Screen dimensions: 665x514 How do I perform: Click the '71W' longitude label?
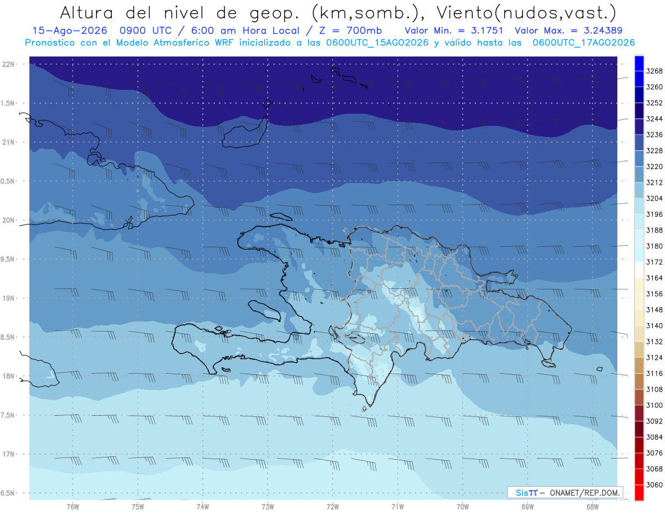[x=397, y=506]
